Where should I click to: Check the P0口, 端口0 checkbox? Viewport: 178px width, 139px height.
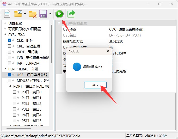point(14,92)
